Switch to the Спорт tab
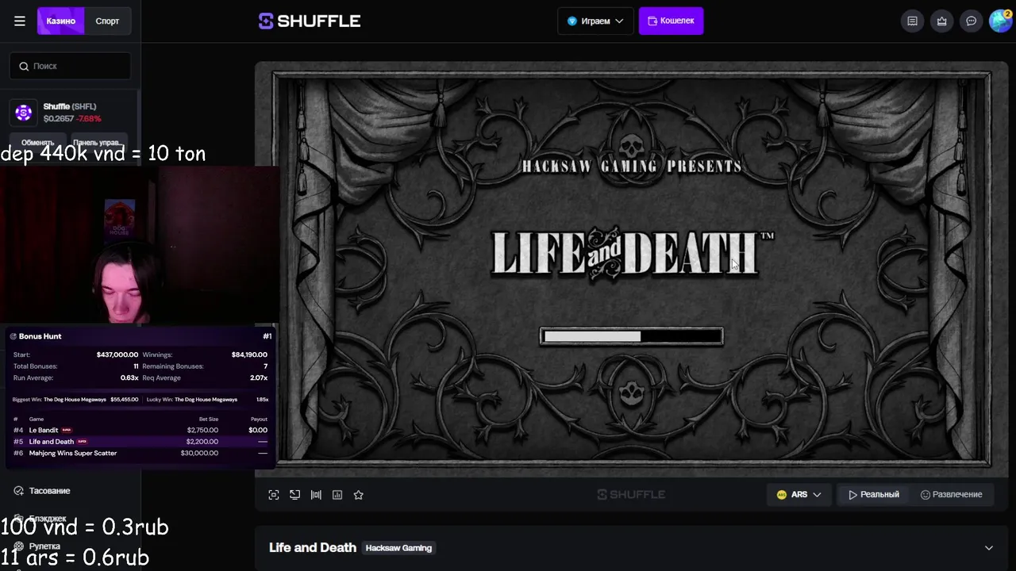This screenshot has height=571, width=1016. (x=107, y=21)
